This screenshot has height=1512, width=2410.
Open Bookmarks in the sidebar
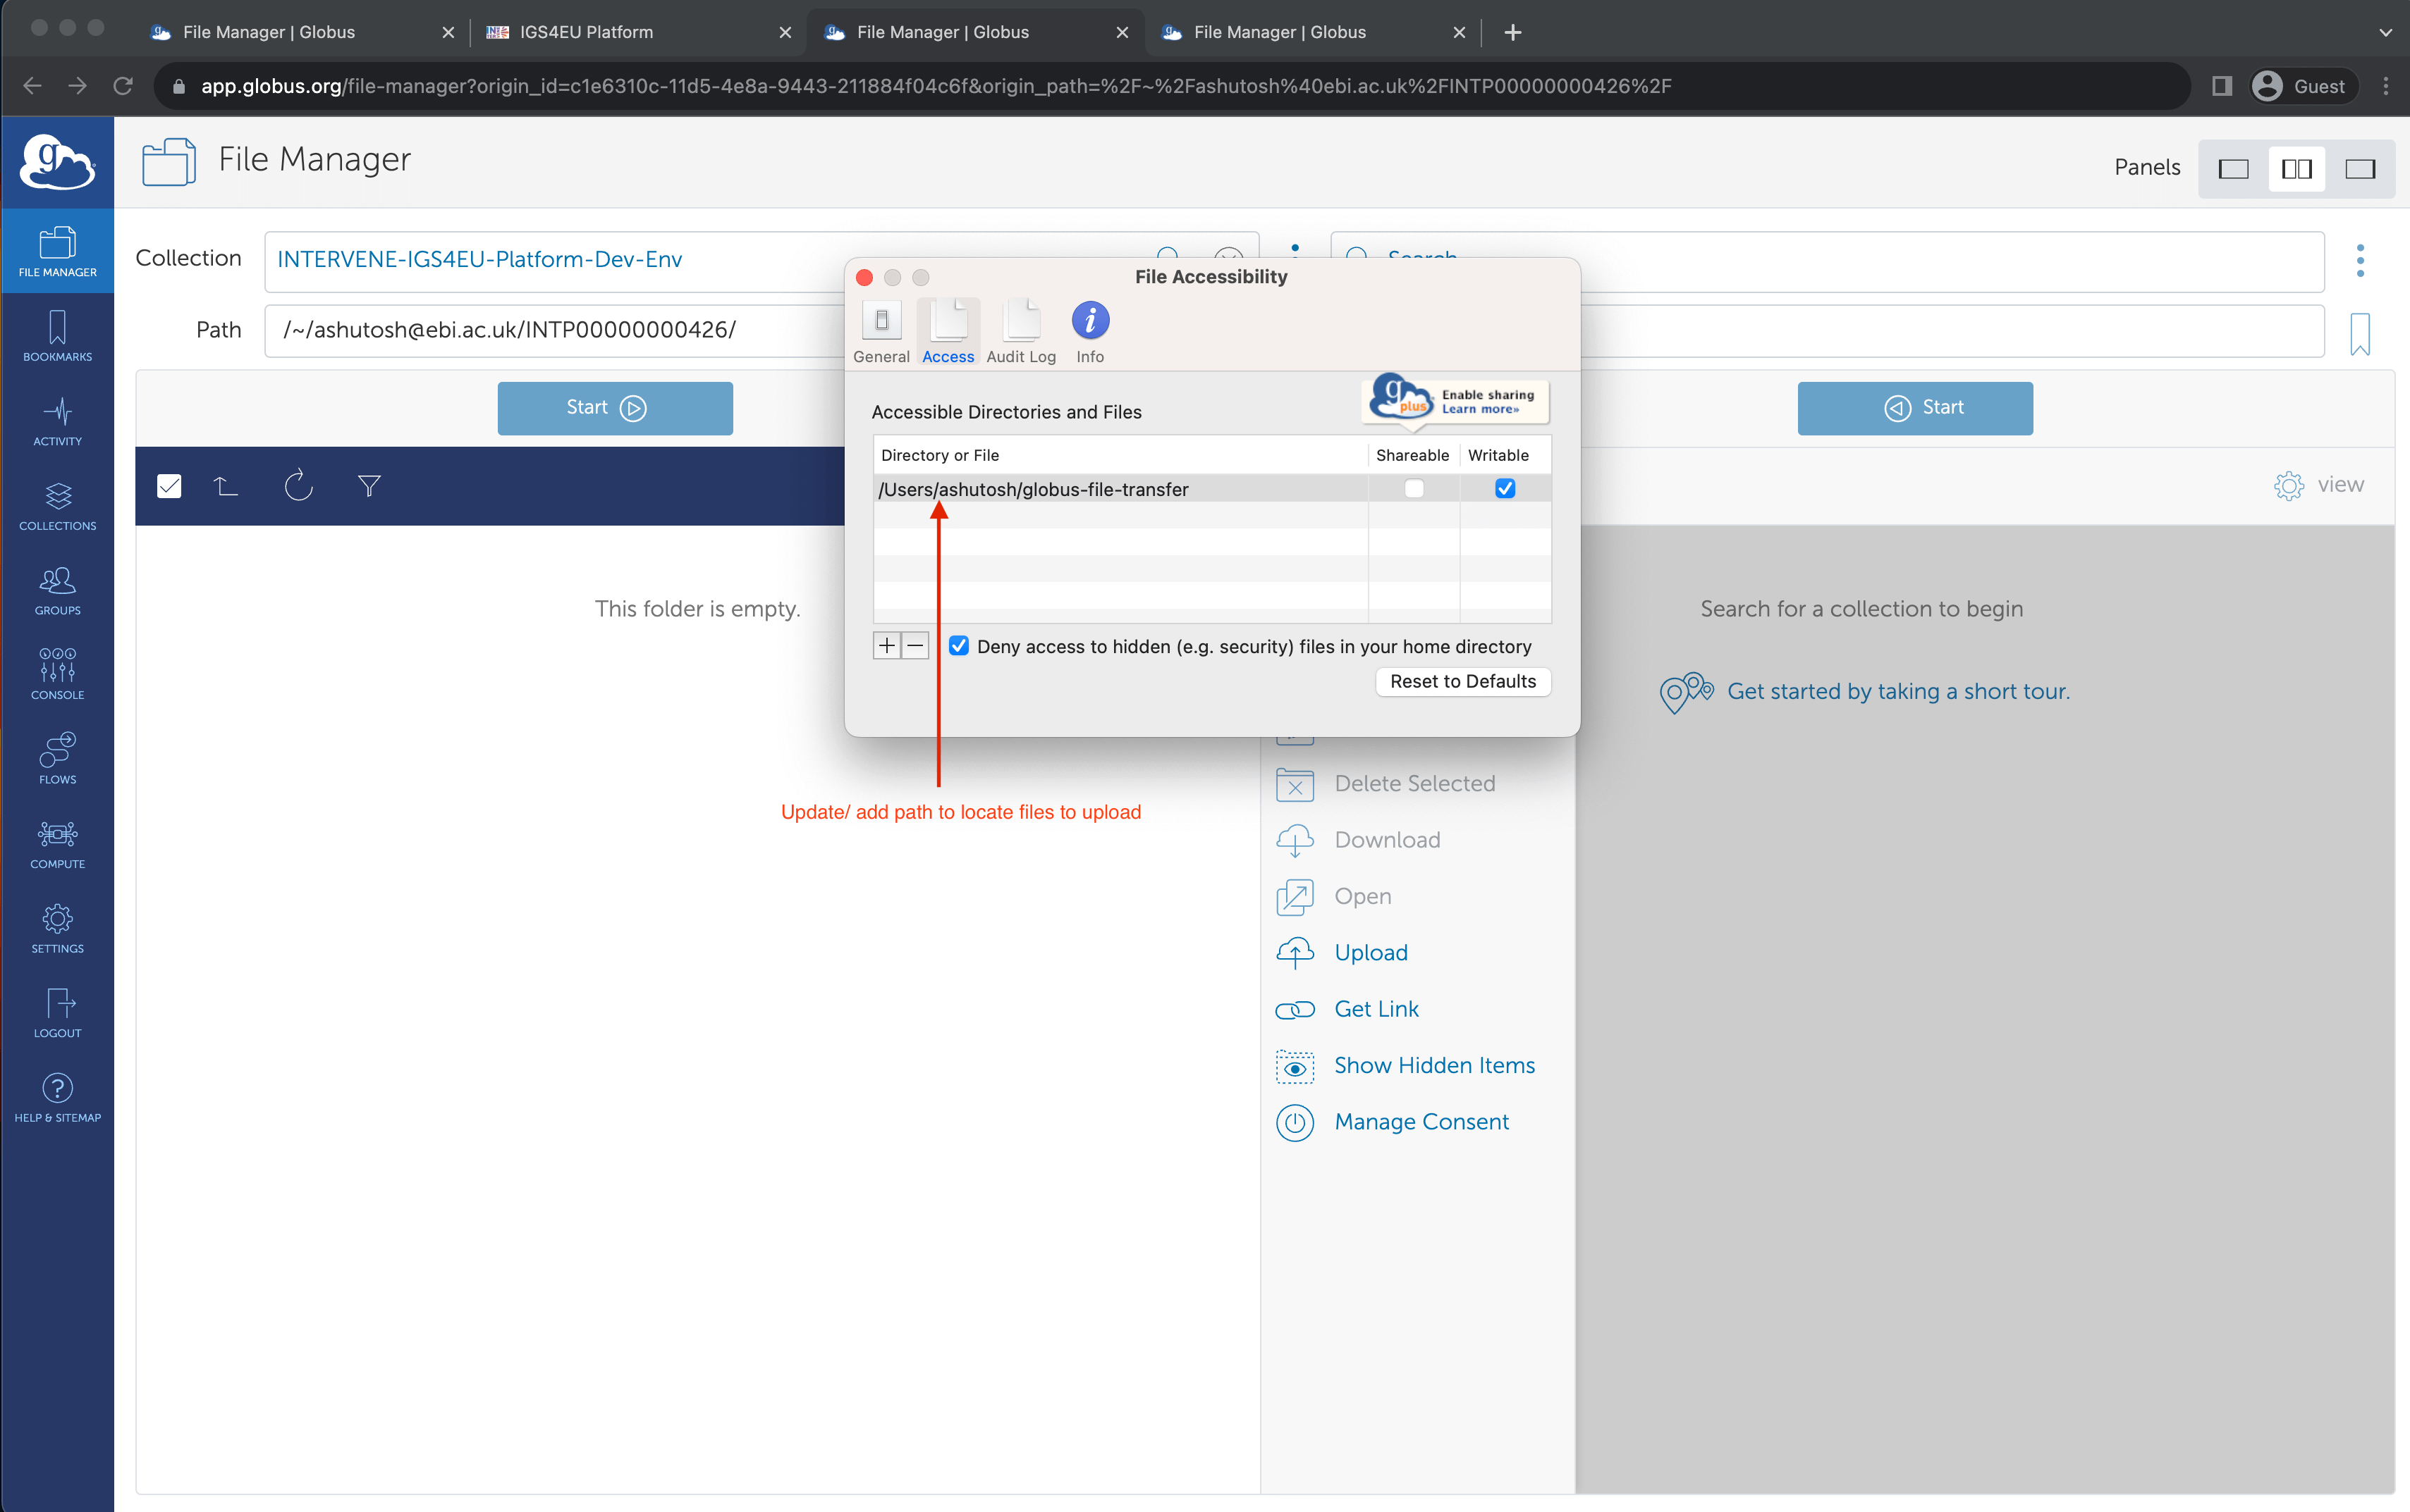(x=57, y=336)
